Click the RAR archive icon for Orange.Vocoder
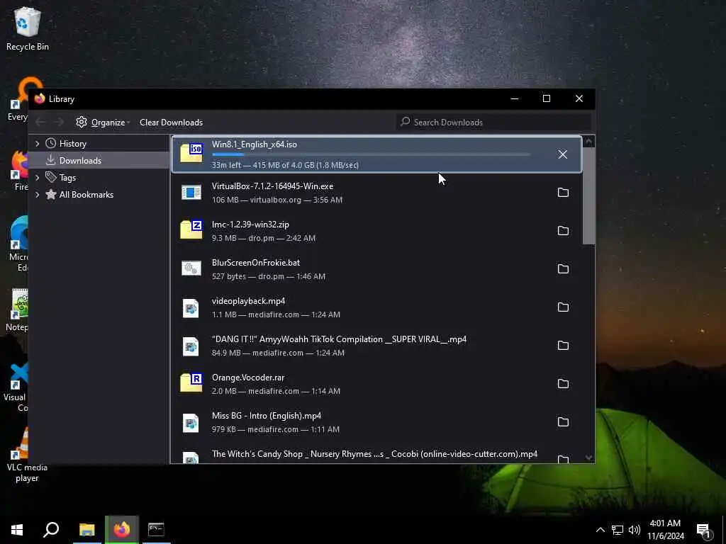Screen dimensions: 726x544 click(x=191, y=382)
